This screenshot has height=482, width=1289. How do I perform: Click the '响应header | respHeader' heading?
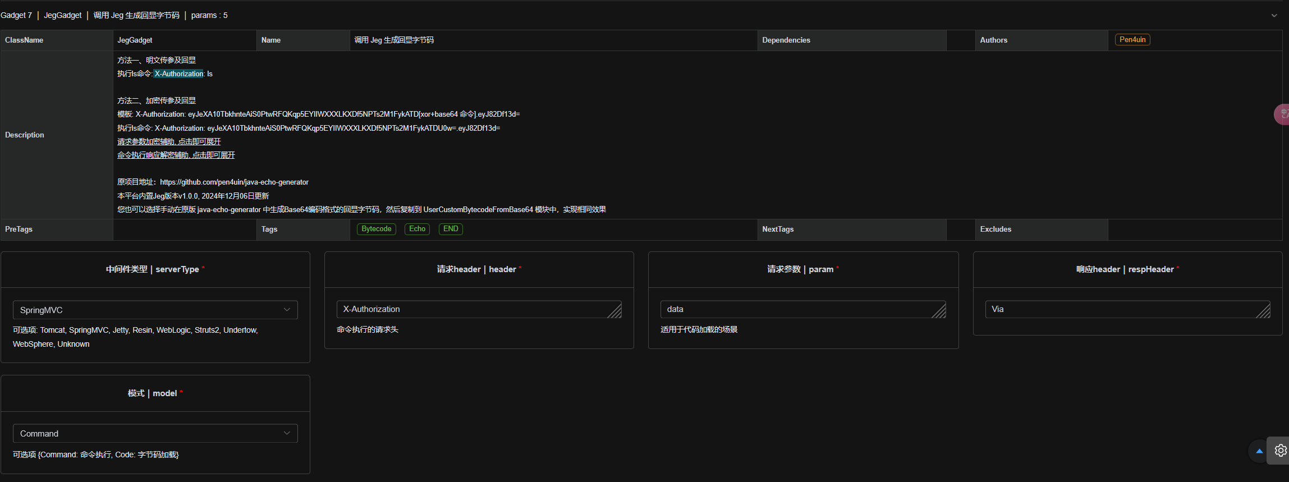click(1125, 269)
